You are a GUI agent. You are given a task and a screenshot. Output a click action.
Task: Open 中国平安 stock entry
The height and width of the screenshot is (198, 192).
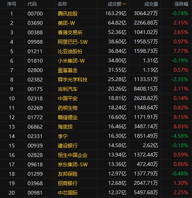68,98
